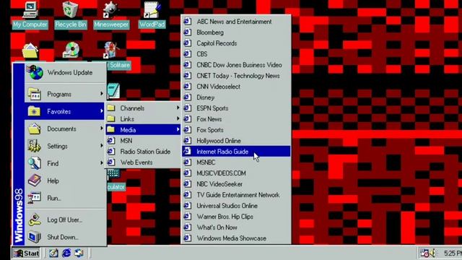Click the Windows98 Start menu banner
Screen dimensions: 462x260
(x=19, y=154)
